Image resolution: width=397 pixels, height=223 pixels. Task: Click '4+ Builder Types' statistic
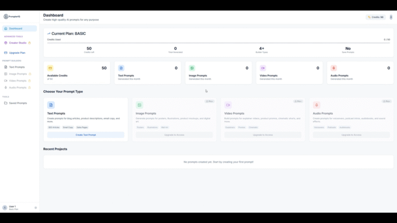pyautogui.click(x=262, y=50)
